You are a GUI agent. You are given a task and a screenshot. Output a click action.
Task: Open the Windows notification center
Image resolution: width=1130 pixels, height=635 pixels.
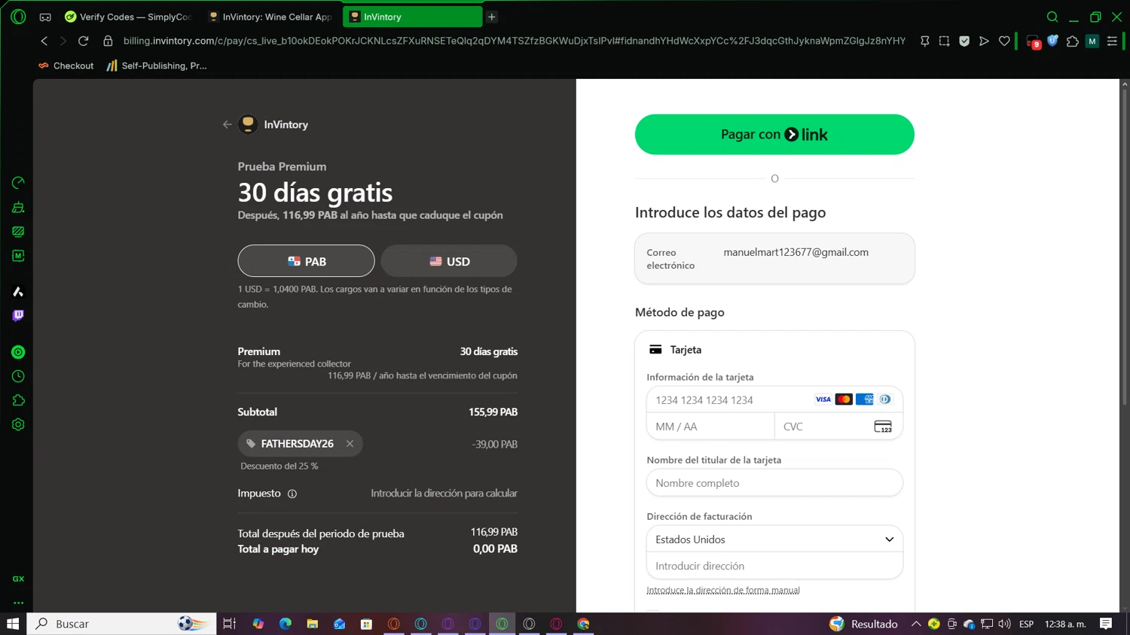pyautogui.click(x=1106, y=624)
